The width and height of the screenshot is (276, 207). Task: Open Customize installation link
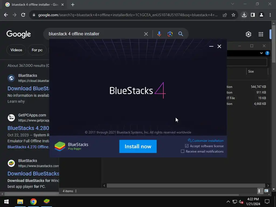pos(206,140)
